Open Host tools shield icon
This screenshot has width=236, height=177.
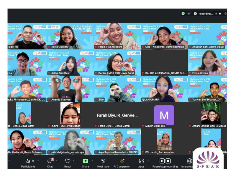103,161
